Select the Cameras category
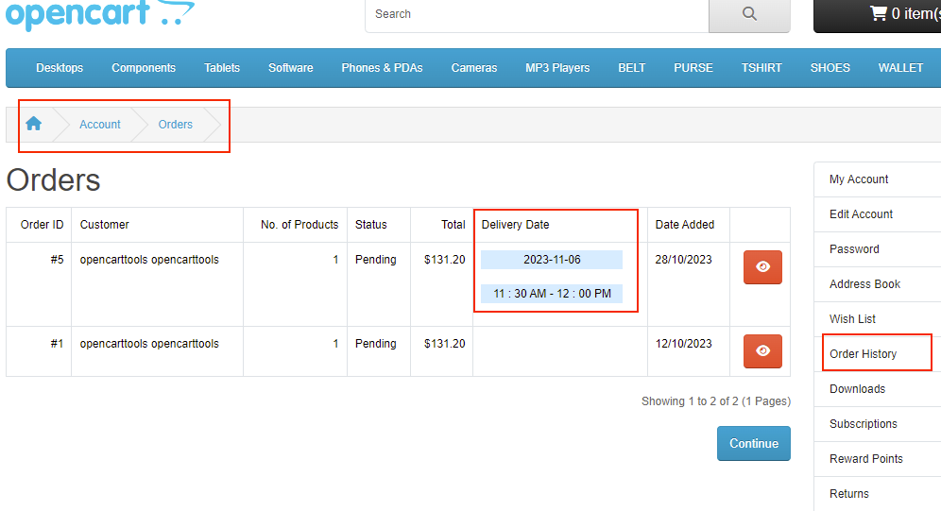This screenshot has height=511, width=941. (x=473, y=68)
